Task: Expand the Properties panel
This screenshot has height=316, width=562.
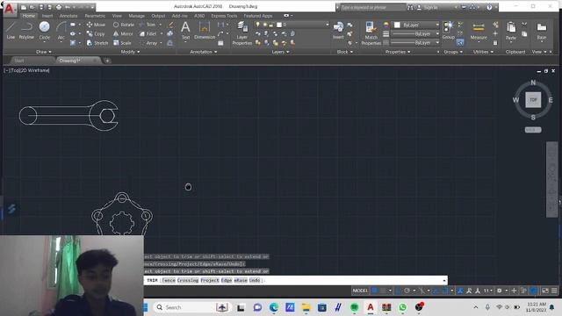Action: click(398, 52)
